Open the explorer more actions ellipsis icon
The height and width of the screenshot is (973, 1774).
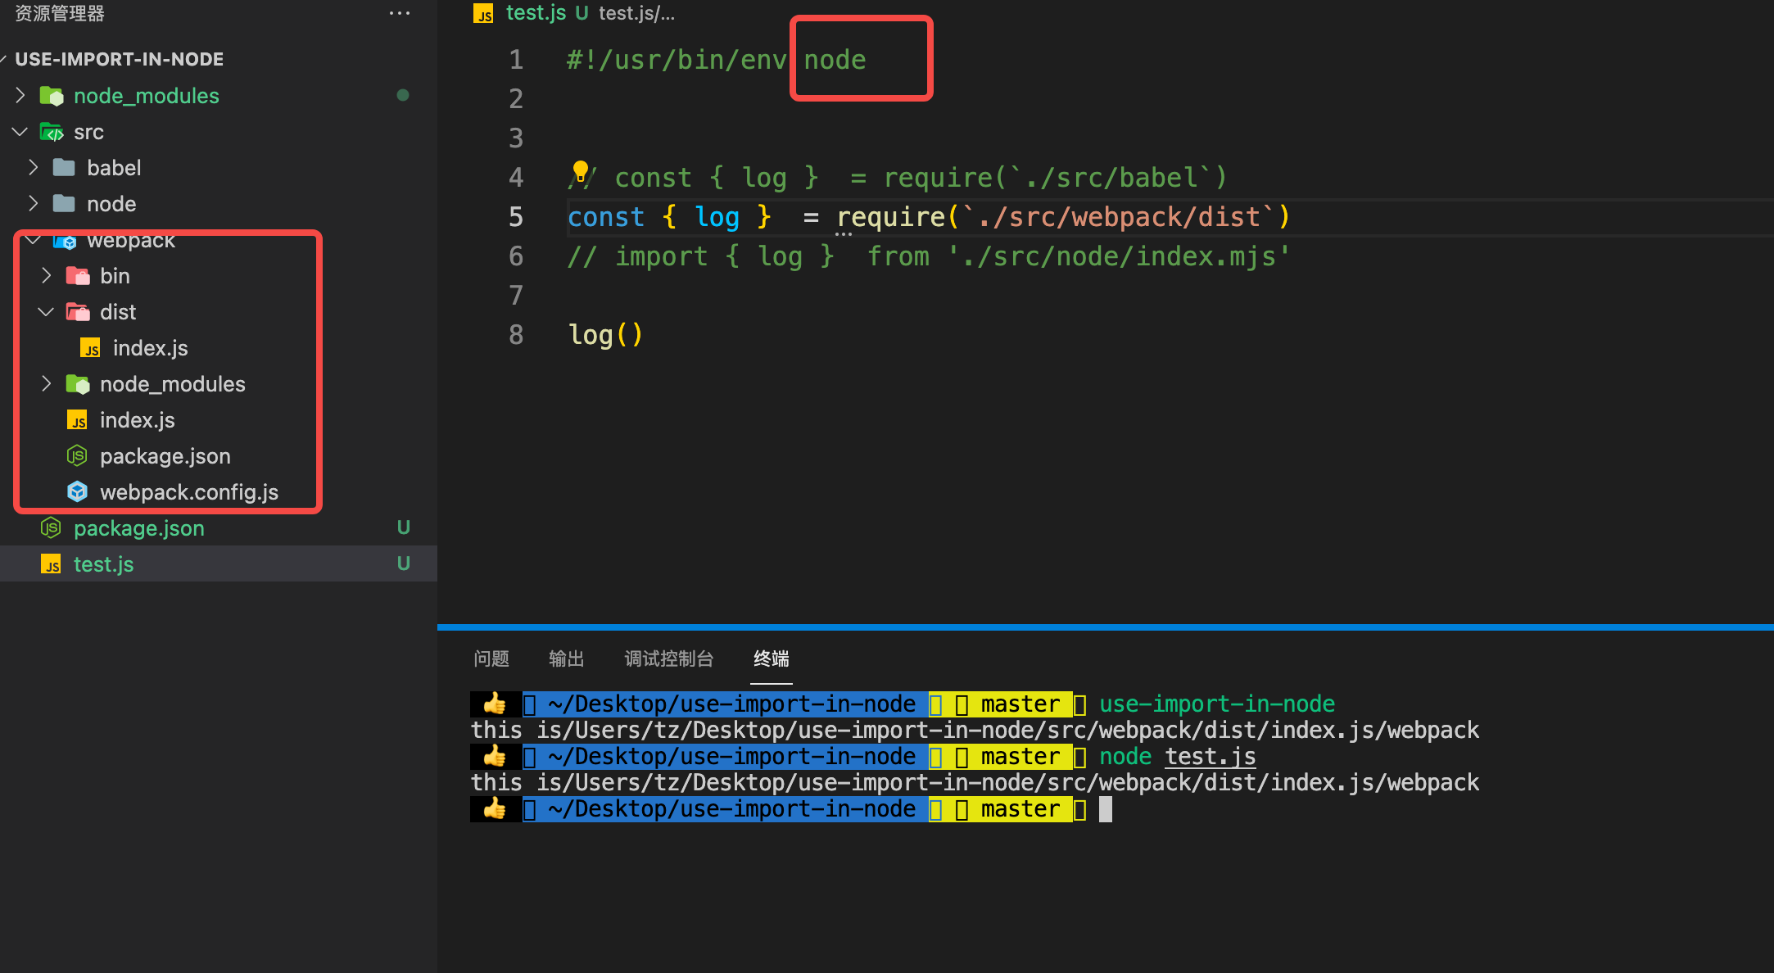coord(399,13)
